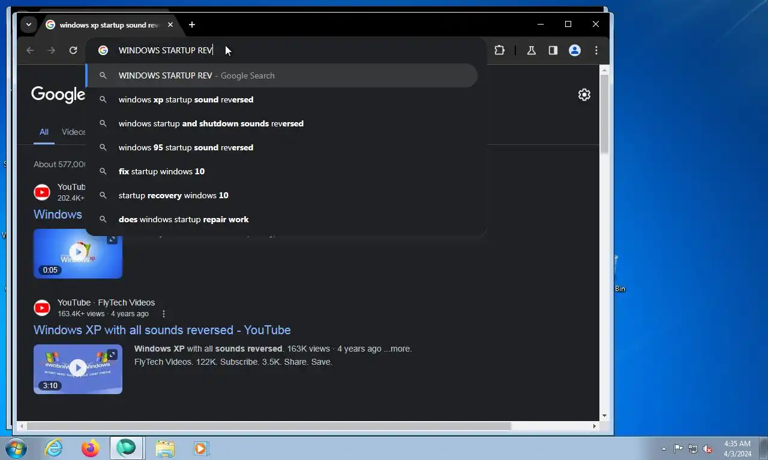Close the windows xp startup sound tab
The height and width of the screenshot is (460, 768).
(x=170, y=25)
